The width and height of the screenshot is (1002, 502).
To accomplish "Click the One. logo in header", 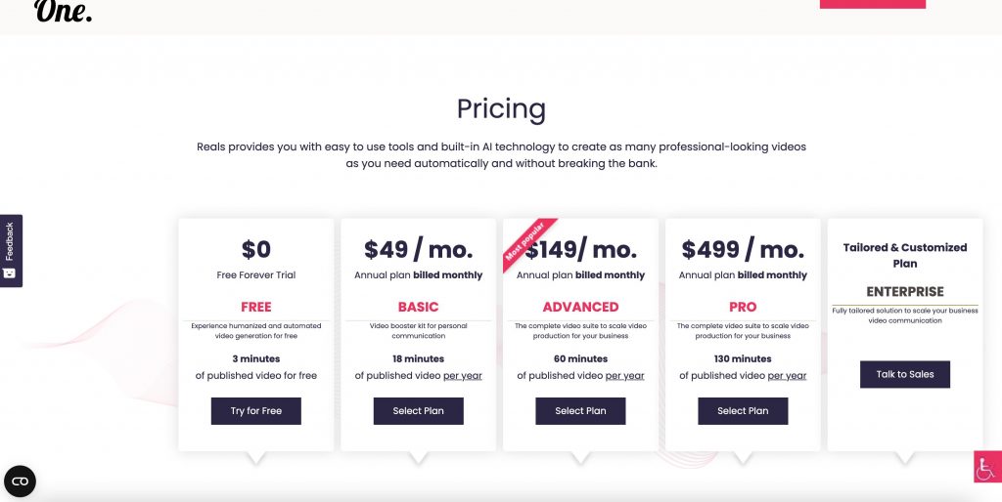I will tap(63, 11).
